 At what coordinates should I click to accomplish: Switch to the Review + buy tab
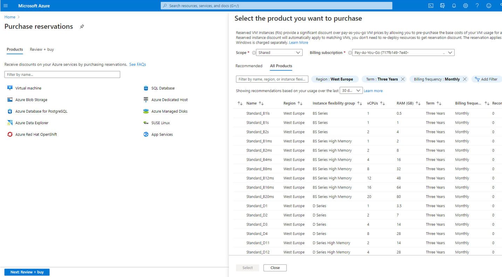click(x=42, y=49)
